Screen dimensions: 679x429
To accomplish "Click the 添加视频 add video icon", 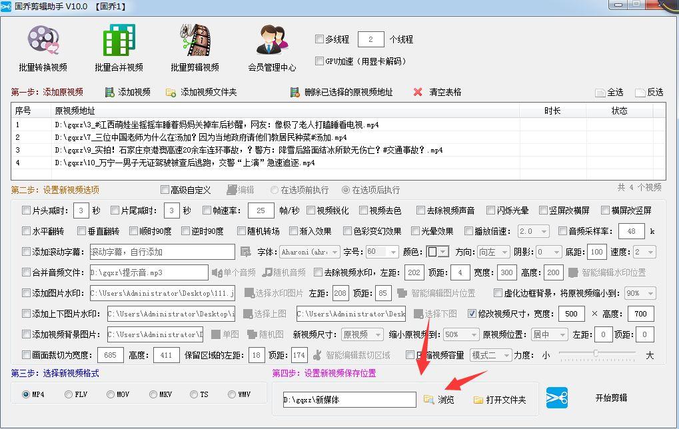I will click(x=110, y=91).
